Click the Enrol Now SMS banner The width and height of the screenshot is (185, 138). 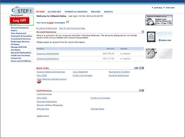click(x=160, y=37)
